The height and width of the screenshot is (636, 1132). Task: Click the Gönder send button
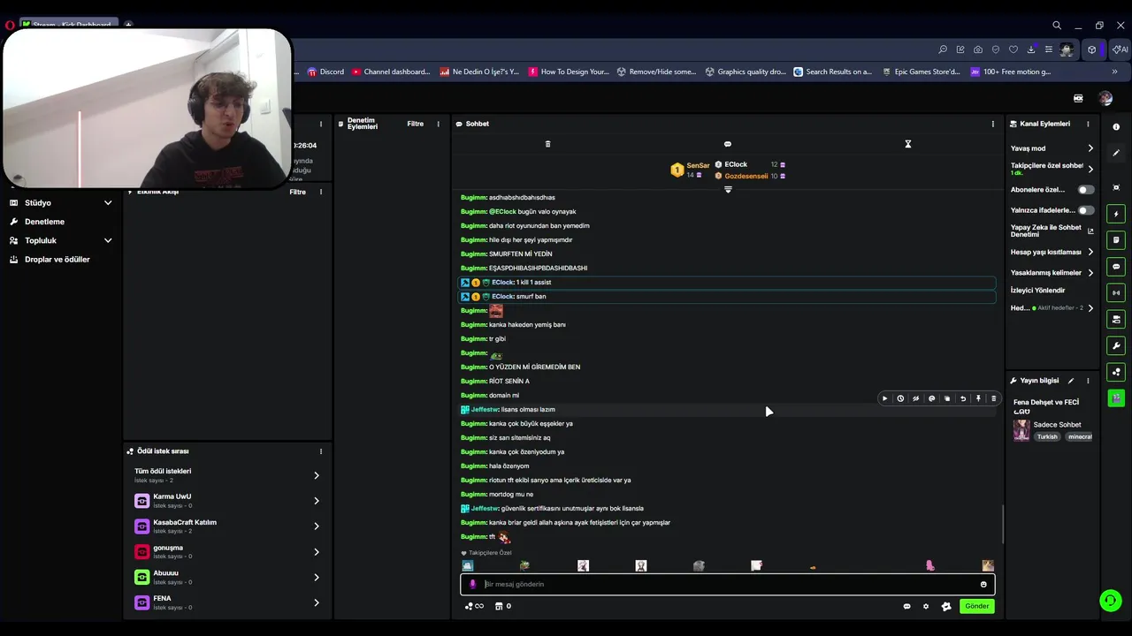(x=976, y=606)
